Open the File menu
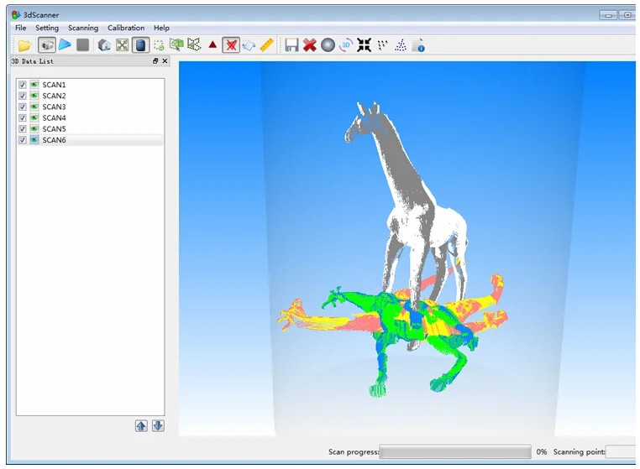640x469 pixels. pyautogui.click(x=20, y=28)
